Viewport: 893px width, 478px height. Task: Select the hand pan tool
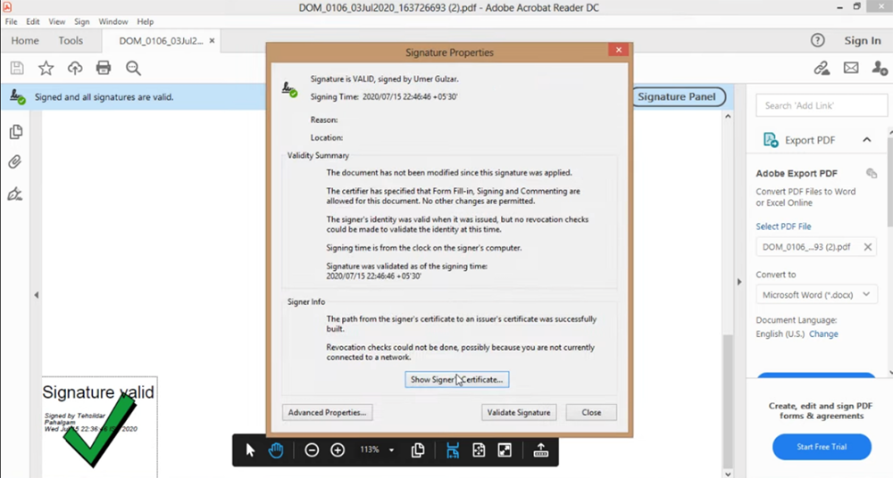pyautogui.click(x=276, y=450)
